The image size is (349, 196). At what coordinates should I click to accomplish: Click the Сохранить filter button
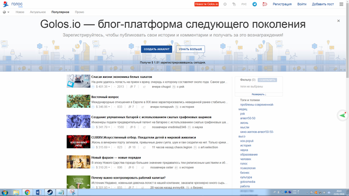click(x=267, y=80)
